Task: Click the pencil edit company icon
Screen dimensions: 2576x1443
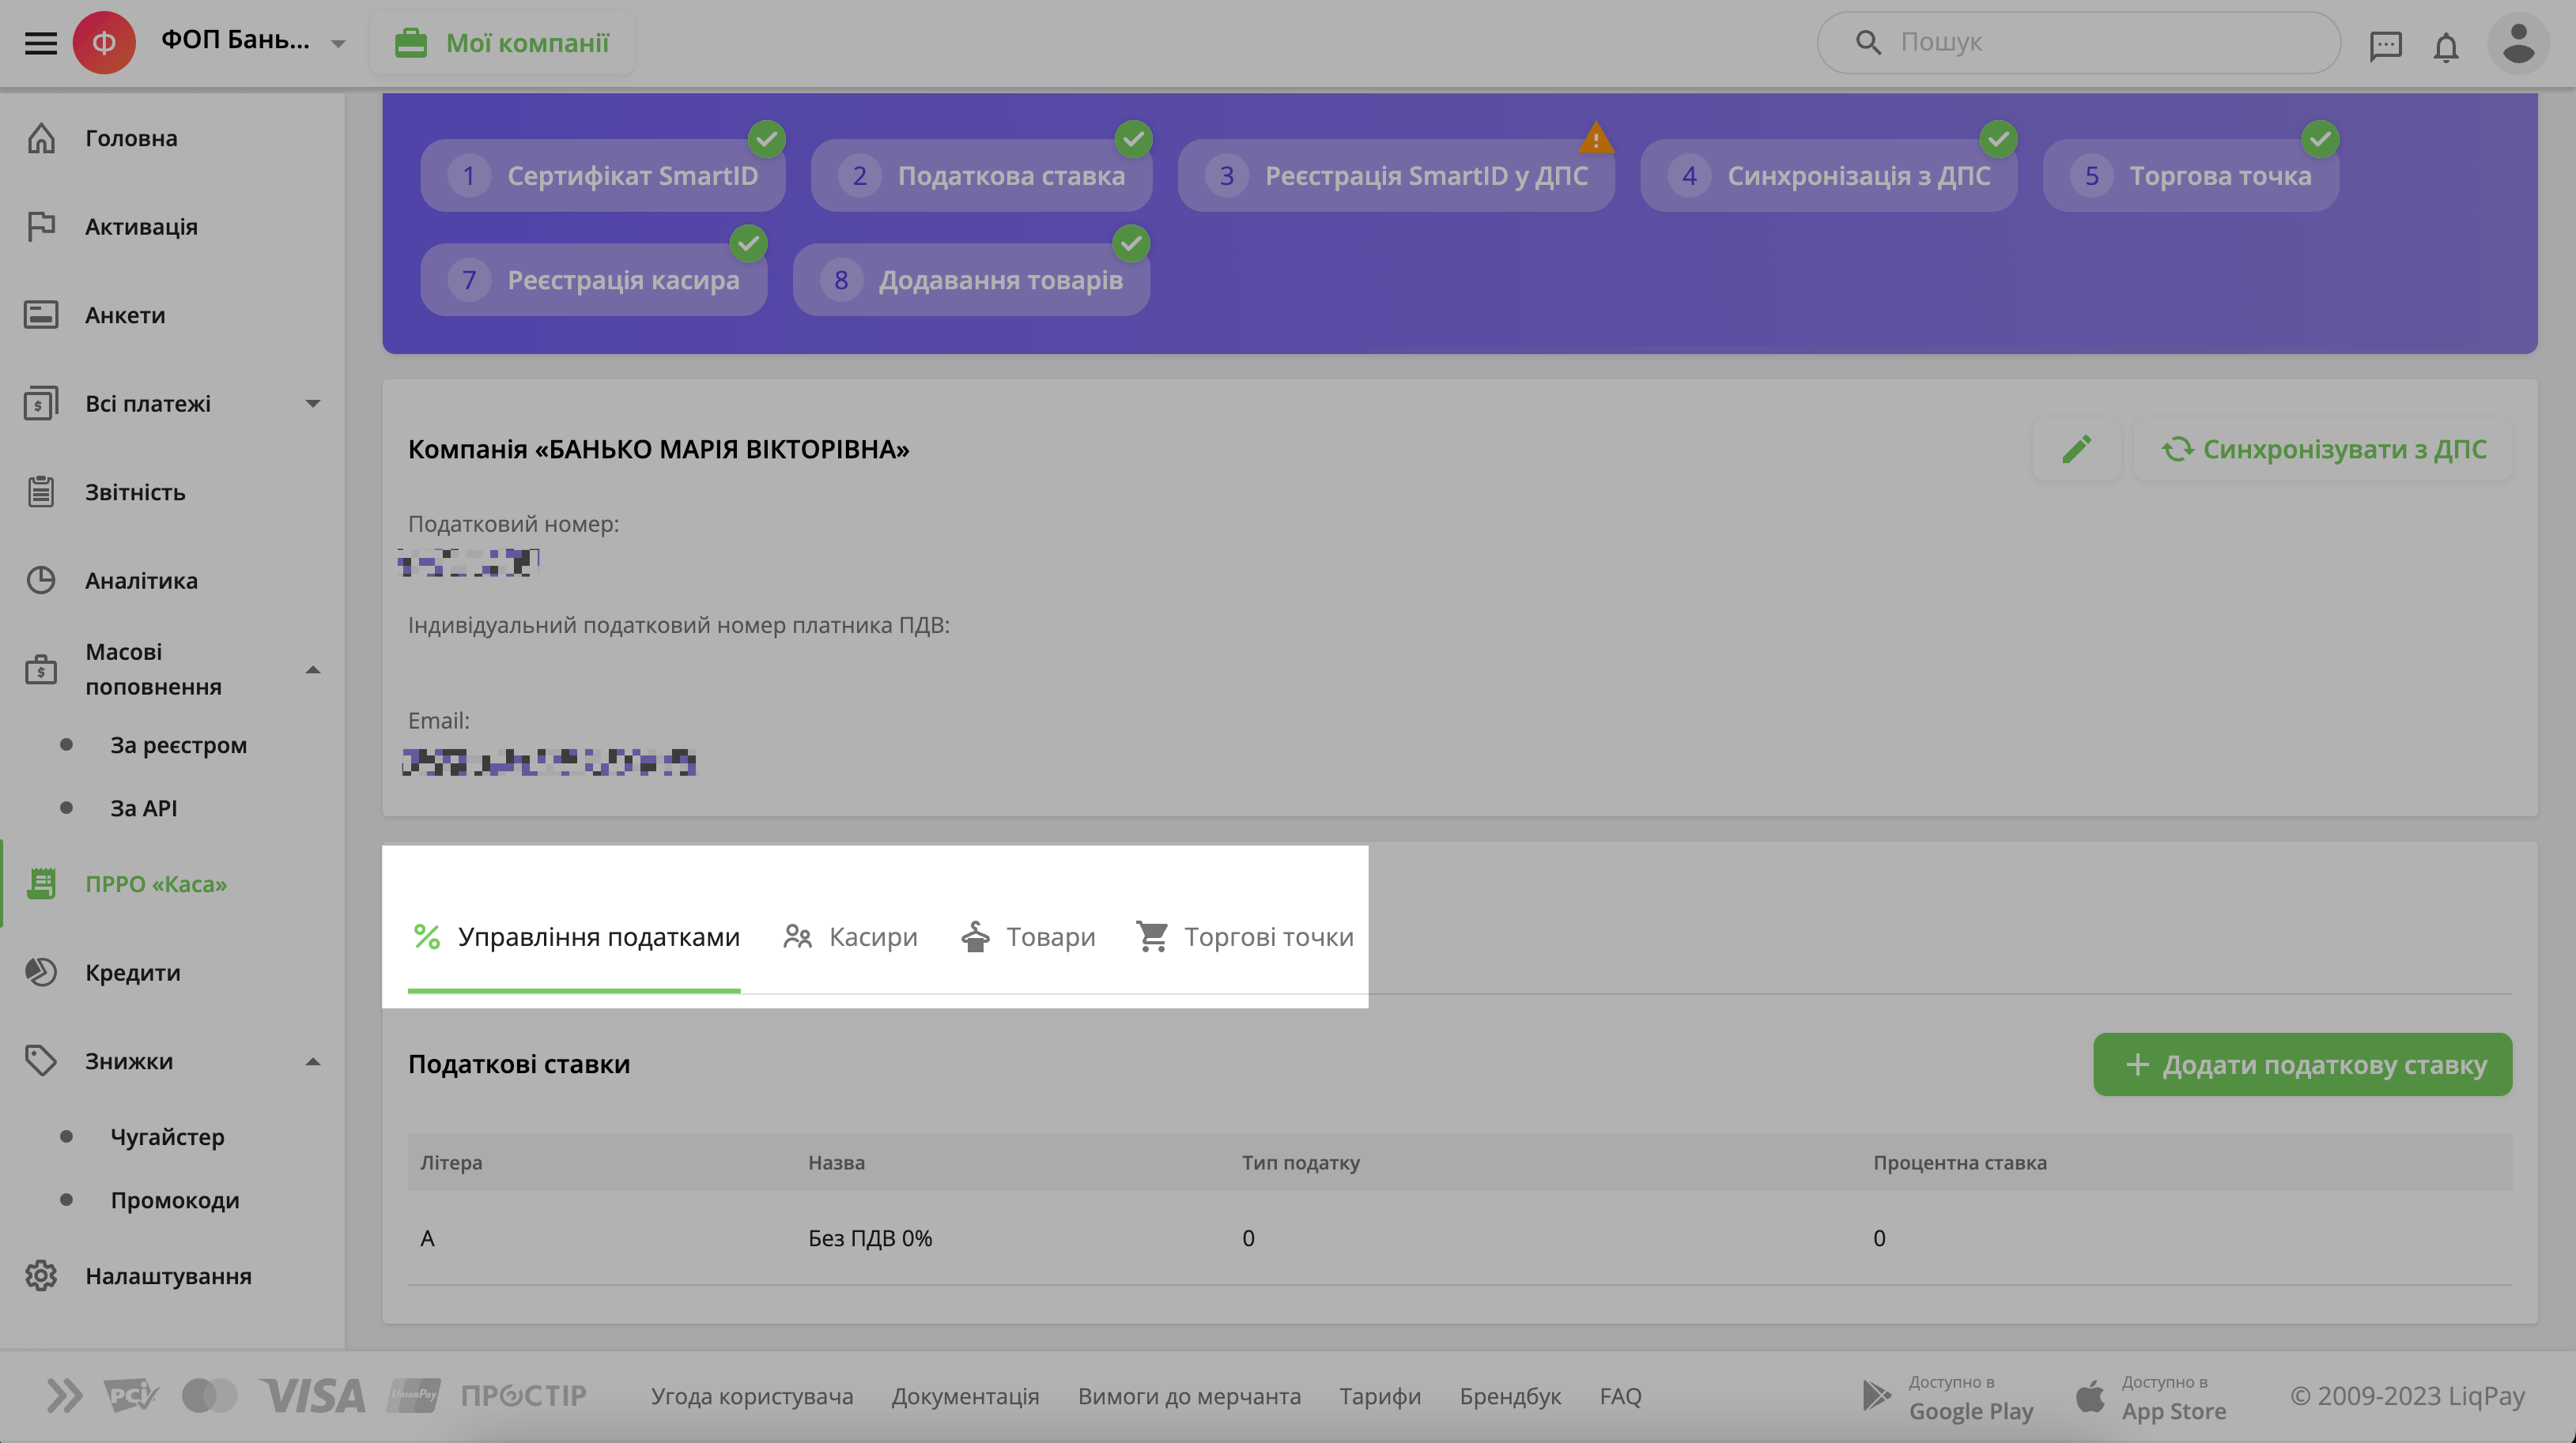Action: click(x=2077, y=449)
